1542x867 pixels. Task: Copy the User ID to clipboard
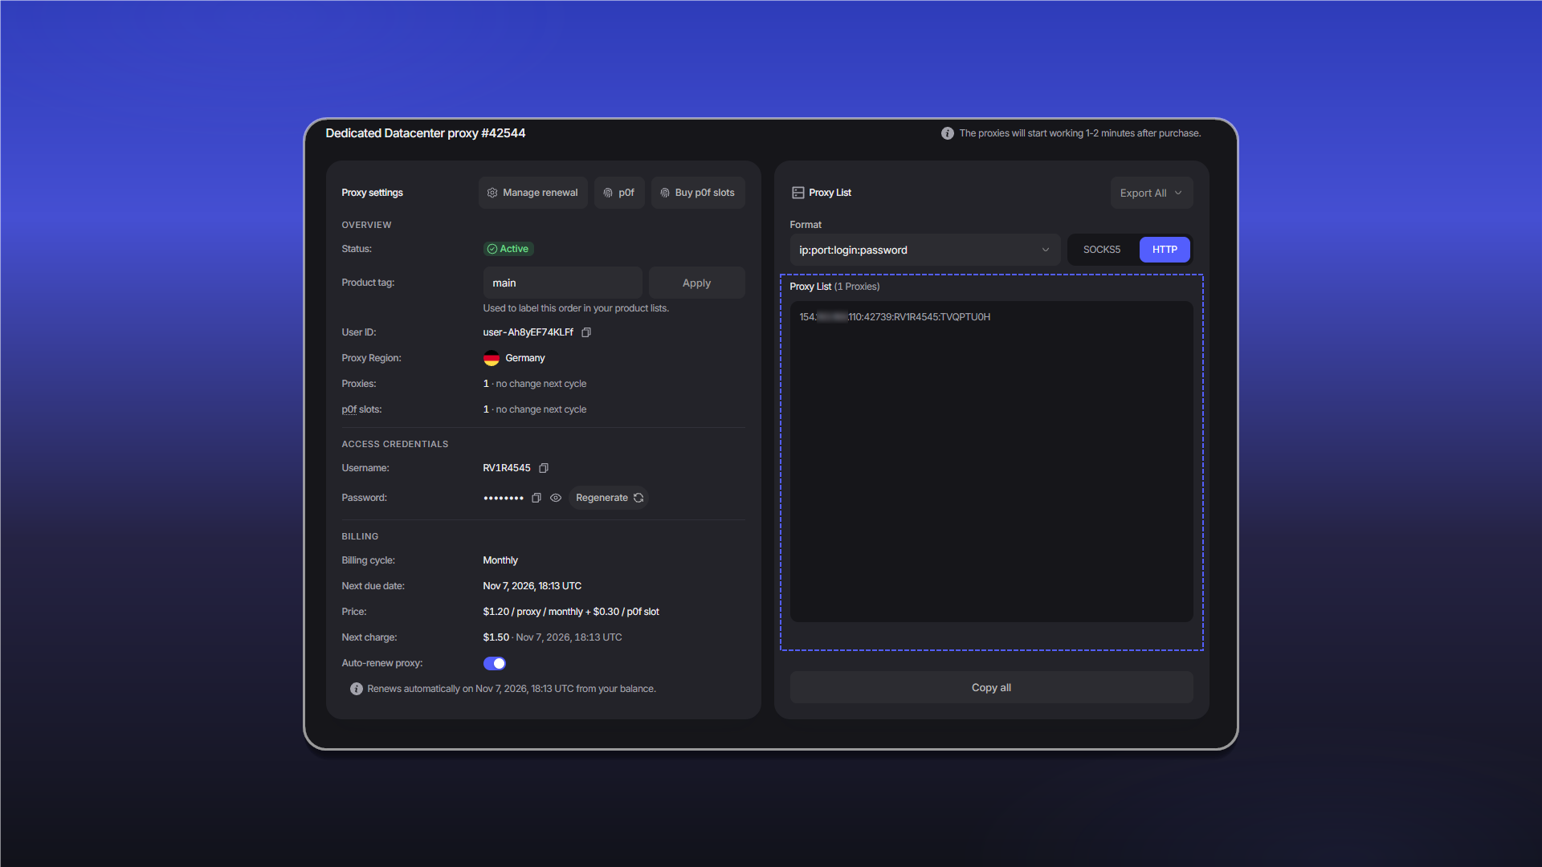586,332
